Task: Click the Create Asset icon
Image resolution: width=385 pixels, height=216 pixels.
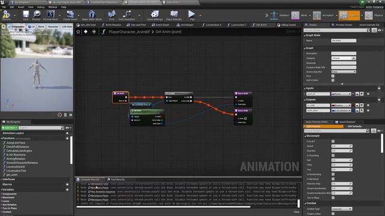Action: (x=70, y=15)
